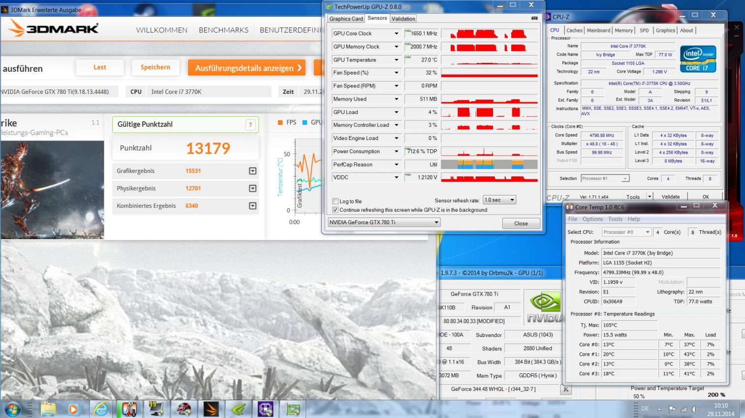Switch to CPU-Z purple chip taskbar icon
This screenshot has width=745, height=418.
[265, 409]
